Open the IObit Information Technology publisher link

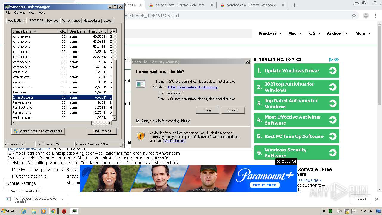tap(193, 87)
